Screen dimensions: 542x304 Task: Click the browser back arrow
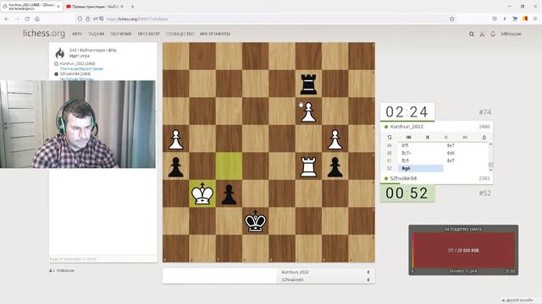(7, 19)
